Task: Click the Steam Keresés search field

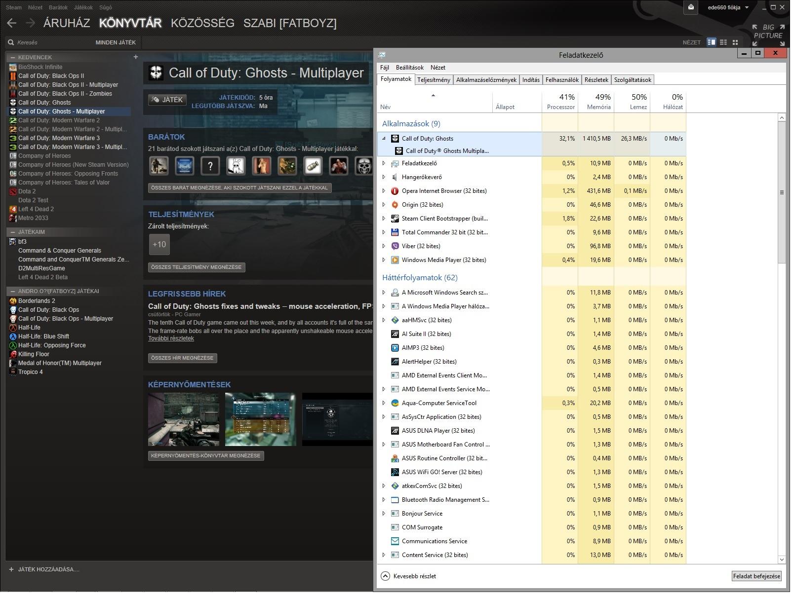Action: (x=49, y=42)
